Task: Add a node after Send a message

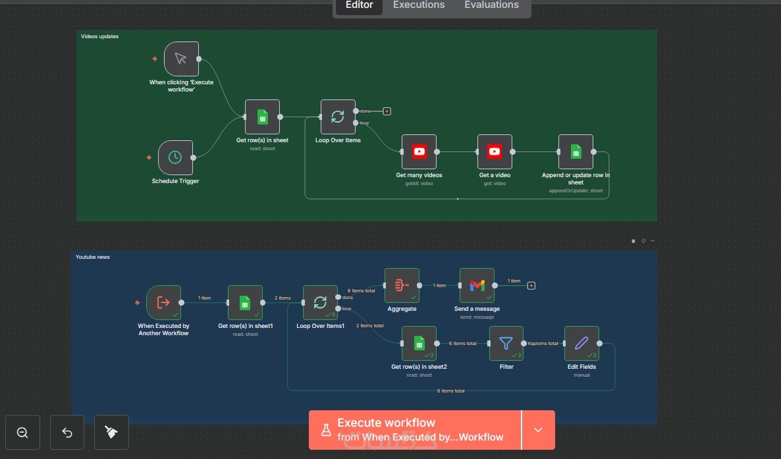Action: (x=531, y=286)
